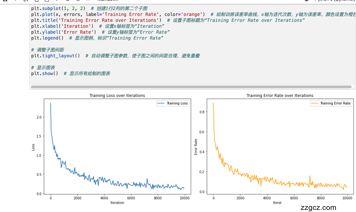Click the 'Training Loss over Iterations' chart title
The width and height of the screenshot is (356, 212).
(x=117, y=95)
